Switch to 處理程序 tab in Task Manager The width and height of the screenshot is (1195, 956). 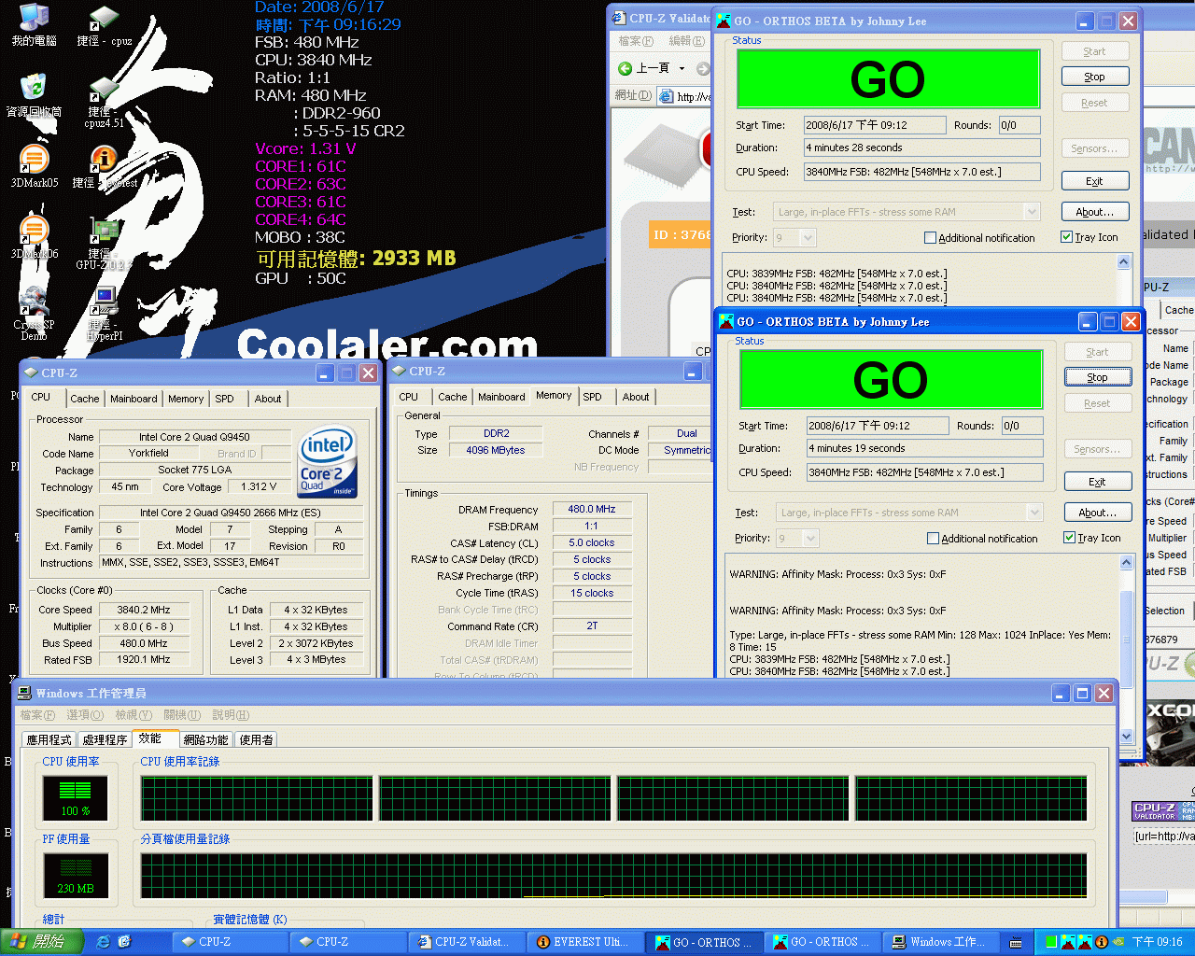pyautogui.click(x=105, y=740)
